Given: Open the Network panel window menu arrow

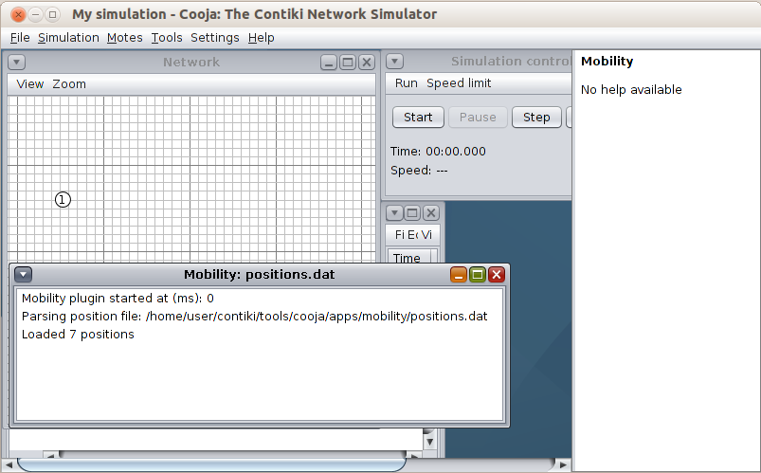Looking at the screenshot, I should click(x=17, y=63).
